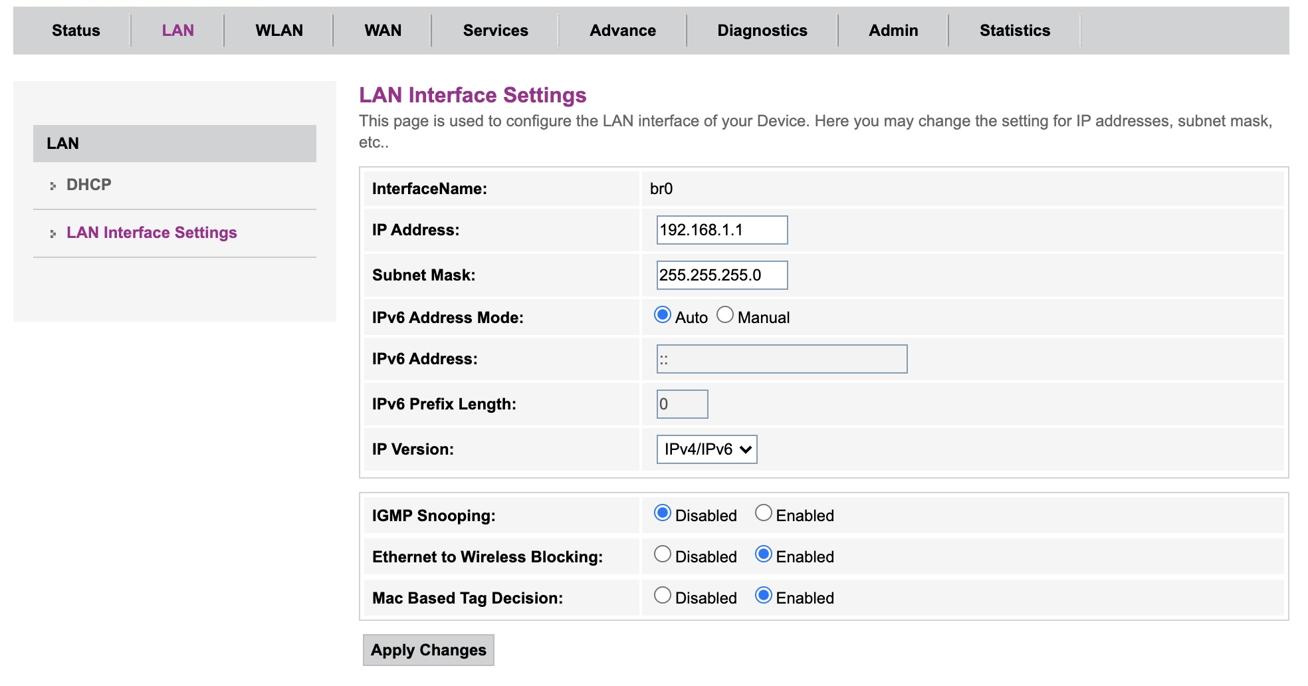Open the IP Version dropdown
The height and width of the screenshot is (686, 1308).
pyautogui.click(x=707, y=449)
